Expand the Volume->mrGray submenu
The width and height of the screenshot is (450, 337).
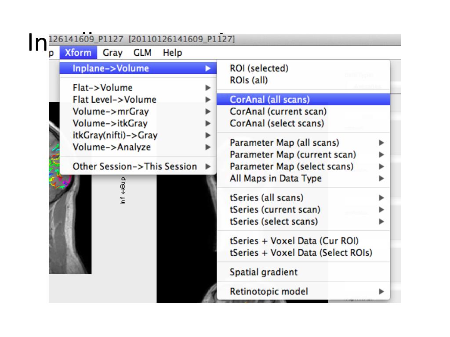click(138, 111)
